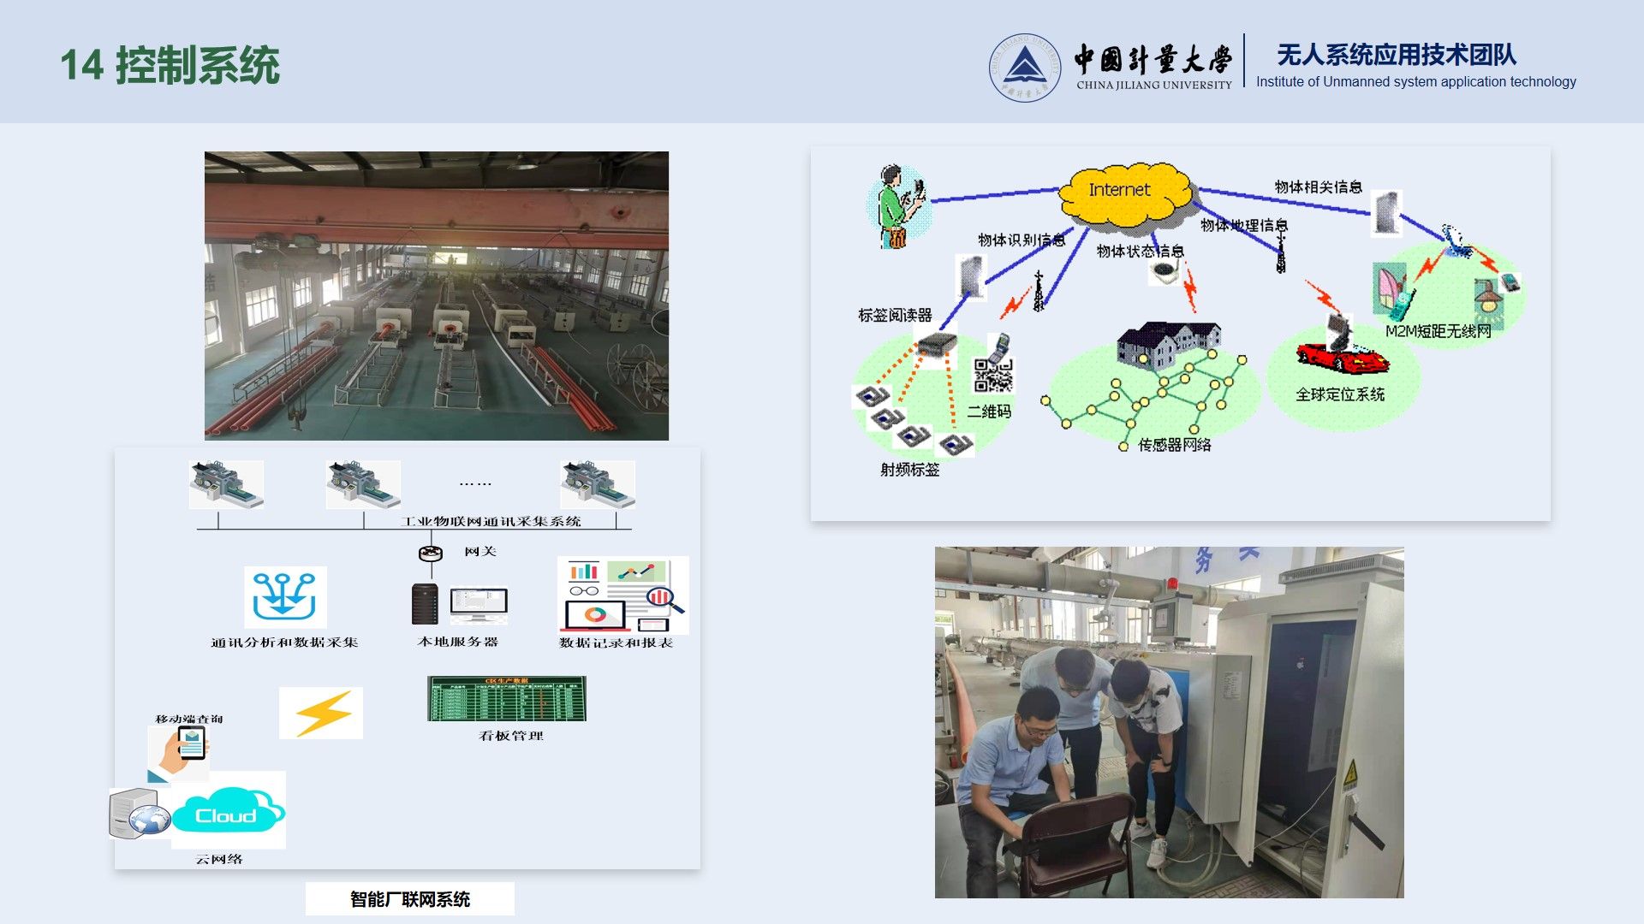The width and height of the screenshot is (1644, 924).
Task: Select the local server tower icon
Action: coord(425,604)
